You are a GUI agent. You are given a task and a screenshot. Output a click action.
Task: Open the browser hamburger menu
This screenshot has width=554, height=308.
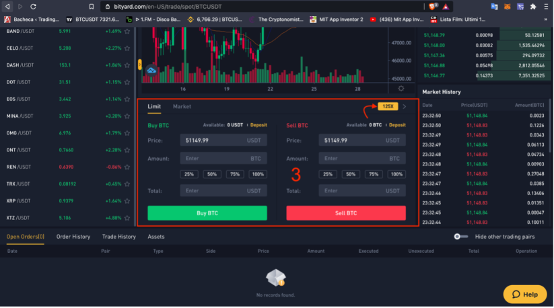point(546,6)
